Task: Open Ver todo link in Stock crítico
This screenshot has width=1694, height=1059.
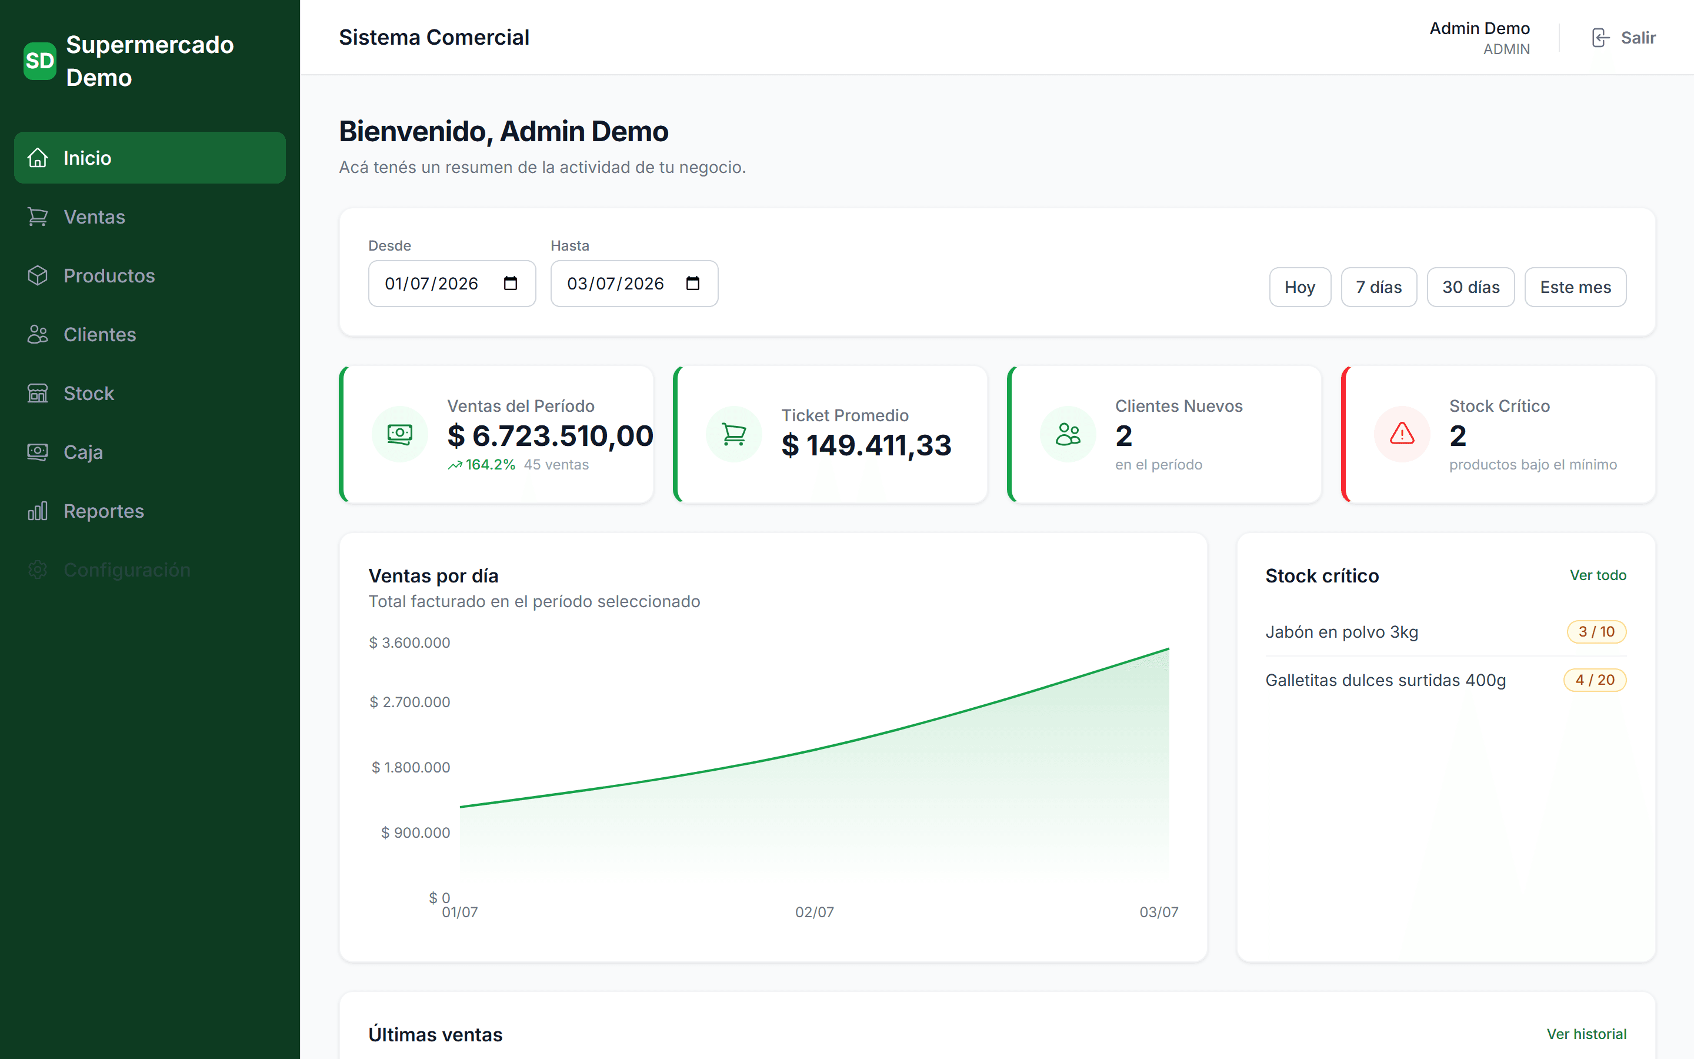Action: [x=1598, y=575]
